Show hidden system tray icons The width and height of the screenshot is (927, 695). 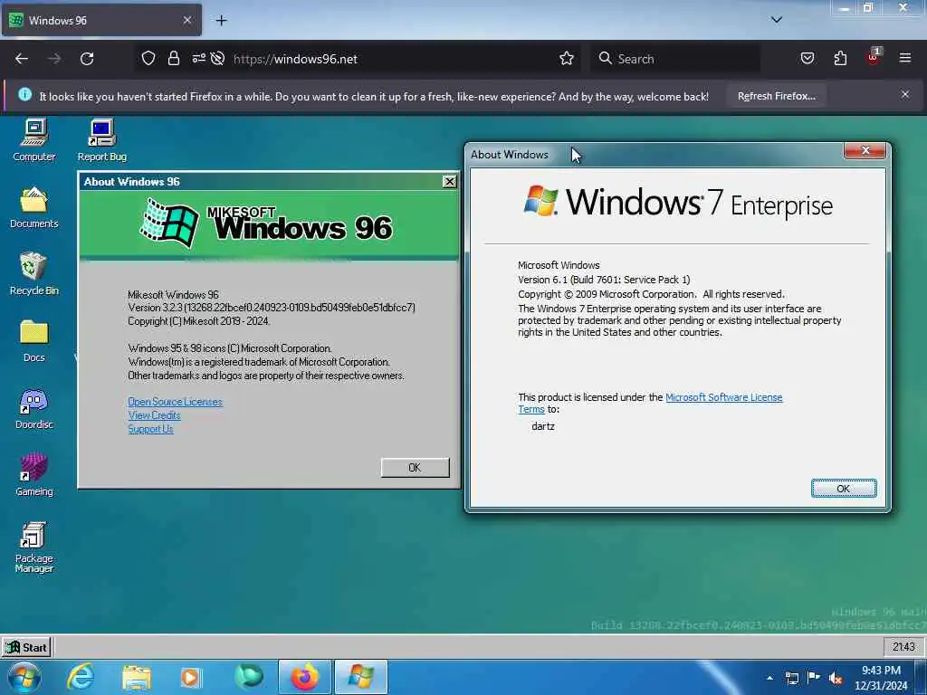[x=769, y=678]
